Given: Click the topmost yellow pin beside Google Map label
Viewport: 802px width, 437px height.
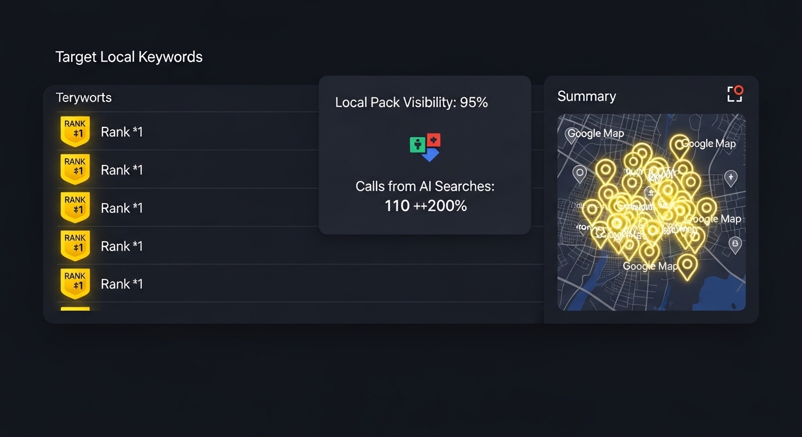Looking at the screenshot, I should click(x=679, y=145).
